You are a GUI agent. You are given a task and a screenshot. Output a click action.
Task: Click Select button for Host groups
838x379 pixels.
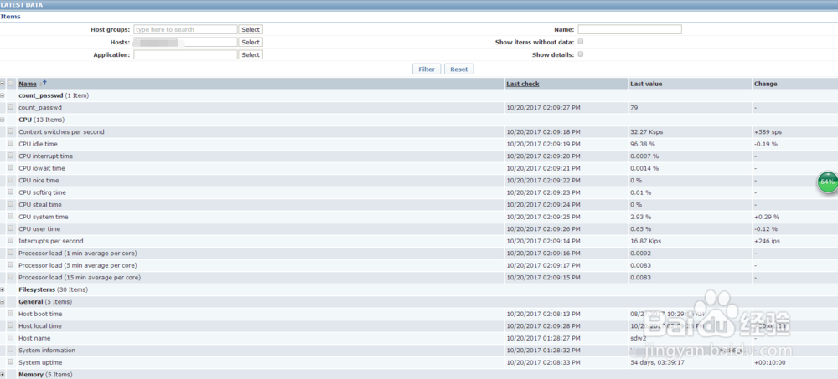(251, 30)
